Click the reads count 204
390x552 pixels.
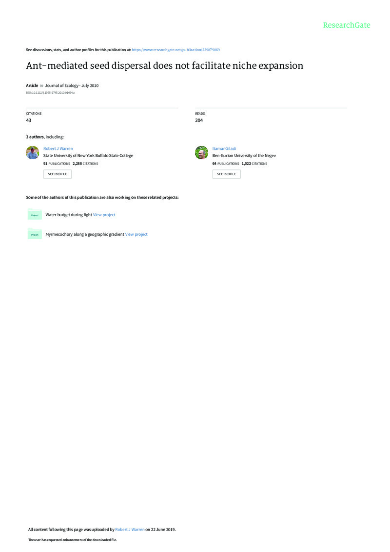199,121
